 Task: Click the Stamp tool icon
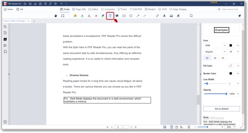point(164,16)
